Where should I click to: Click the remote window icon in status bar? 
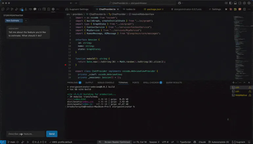click(3, 142)
